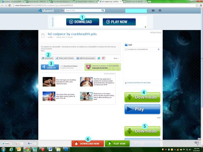203x152 pixels.
Task: Click the large blue Play button
Action: (142, 109)
